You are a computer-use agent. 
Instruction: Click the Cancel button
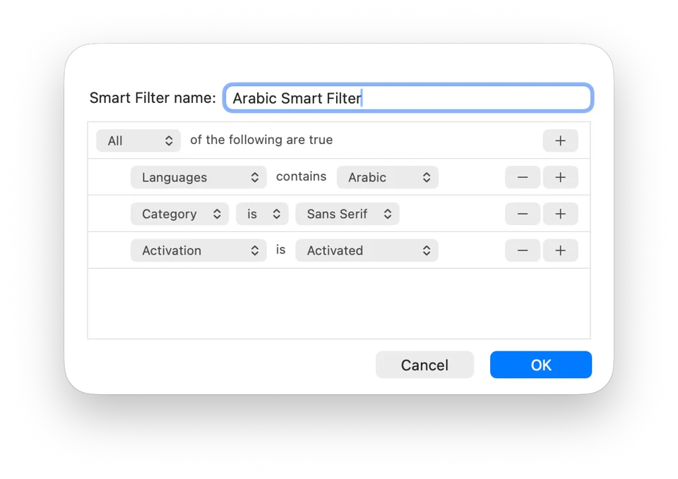(424, 365)
